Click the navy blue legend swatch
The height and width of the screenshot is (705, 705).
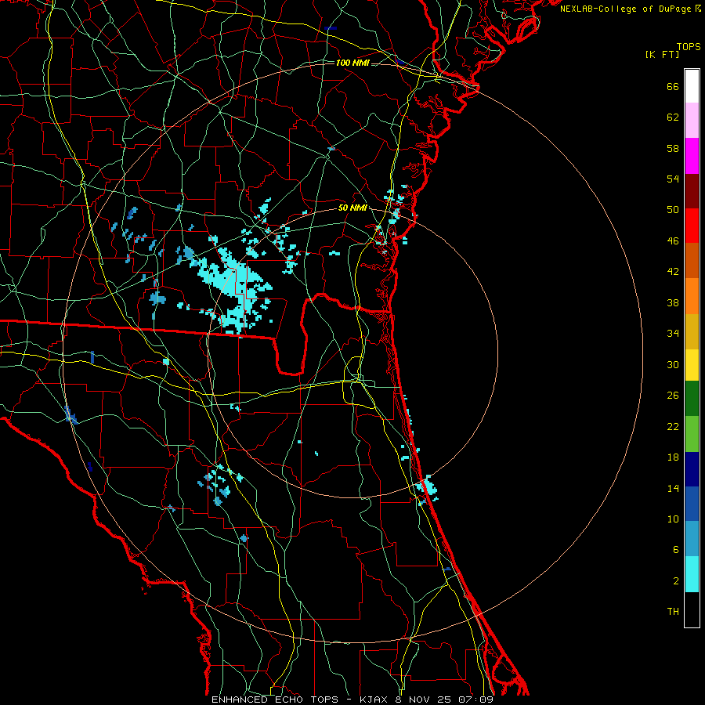coord(692,469)
